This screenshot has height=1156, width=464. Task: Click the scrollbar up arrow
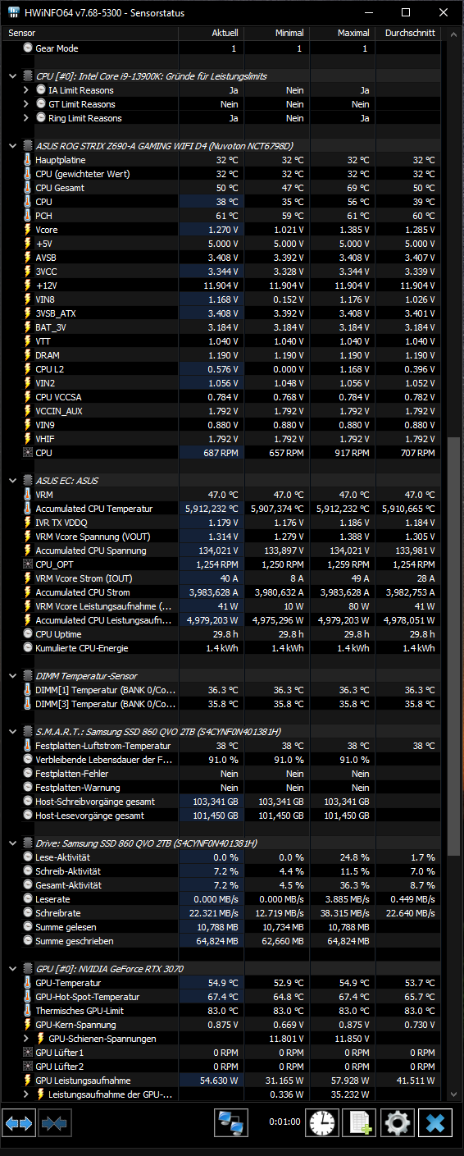click(x=453, y=35)
